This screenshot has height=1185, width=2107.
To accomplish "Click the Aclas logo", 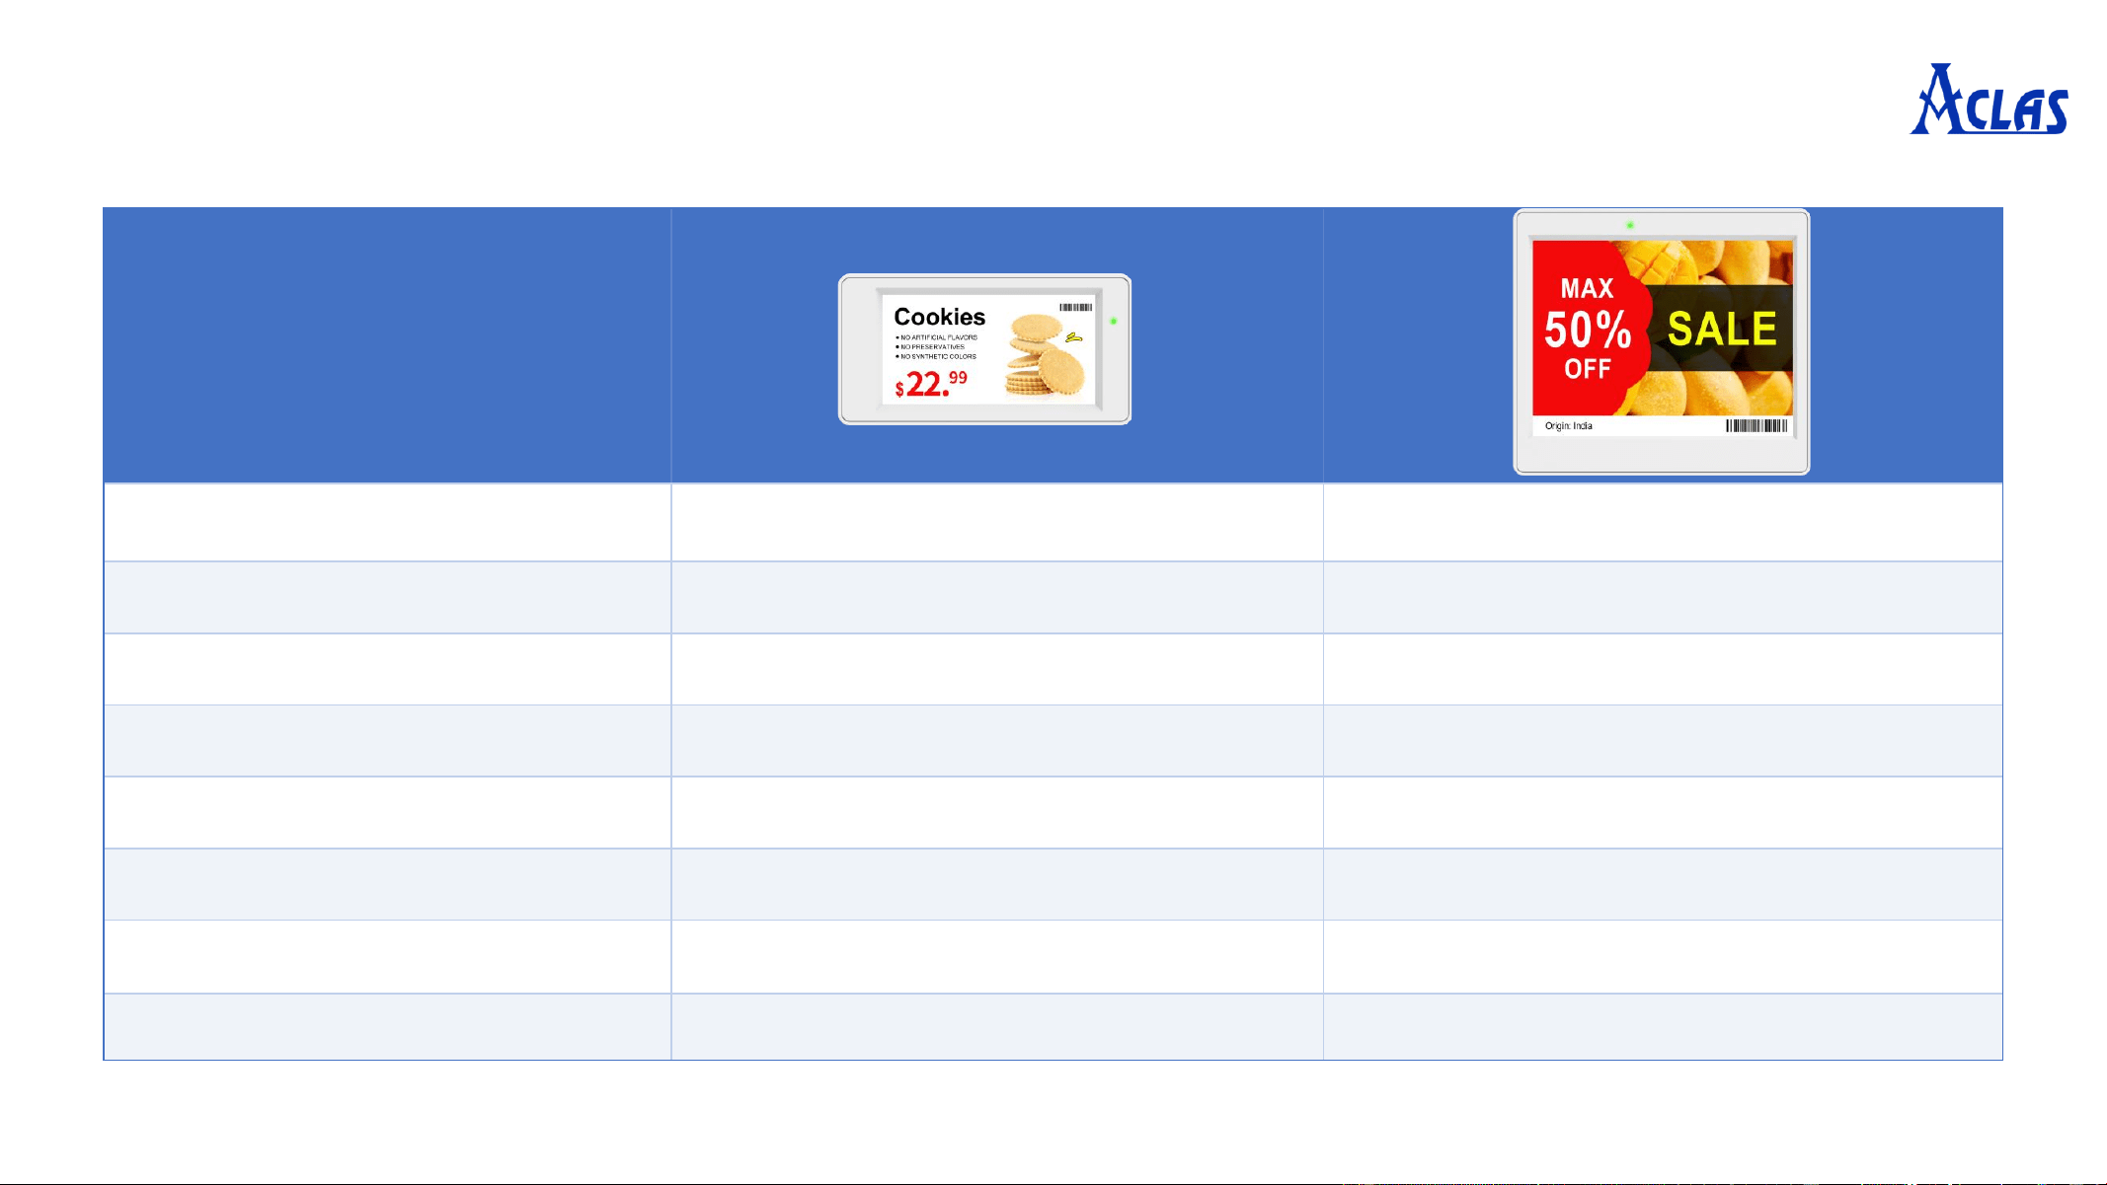I will click(x=1989, y=99).
